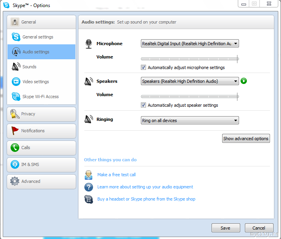Click the microphone volume slider

click(x=190, y=59)
